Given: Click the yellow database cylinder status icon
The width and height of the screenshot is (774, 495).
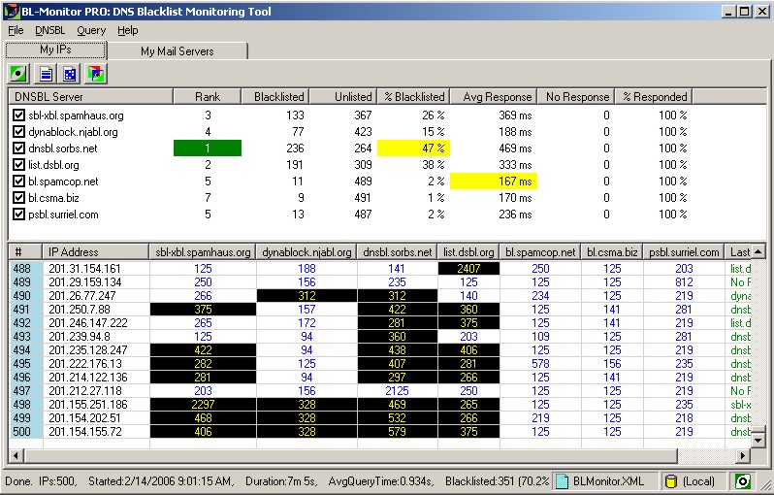Looking at the screenshot, I should point(670,481).
